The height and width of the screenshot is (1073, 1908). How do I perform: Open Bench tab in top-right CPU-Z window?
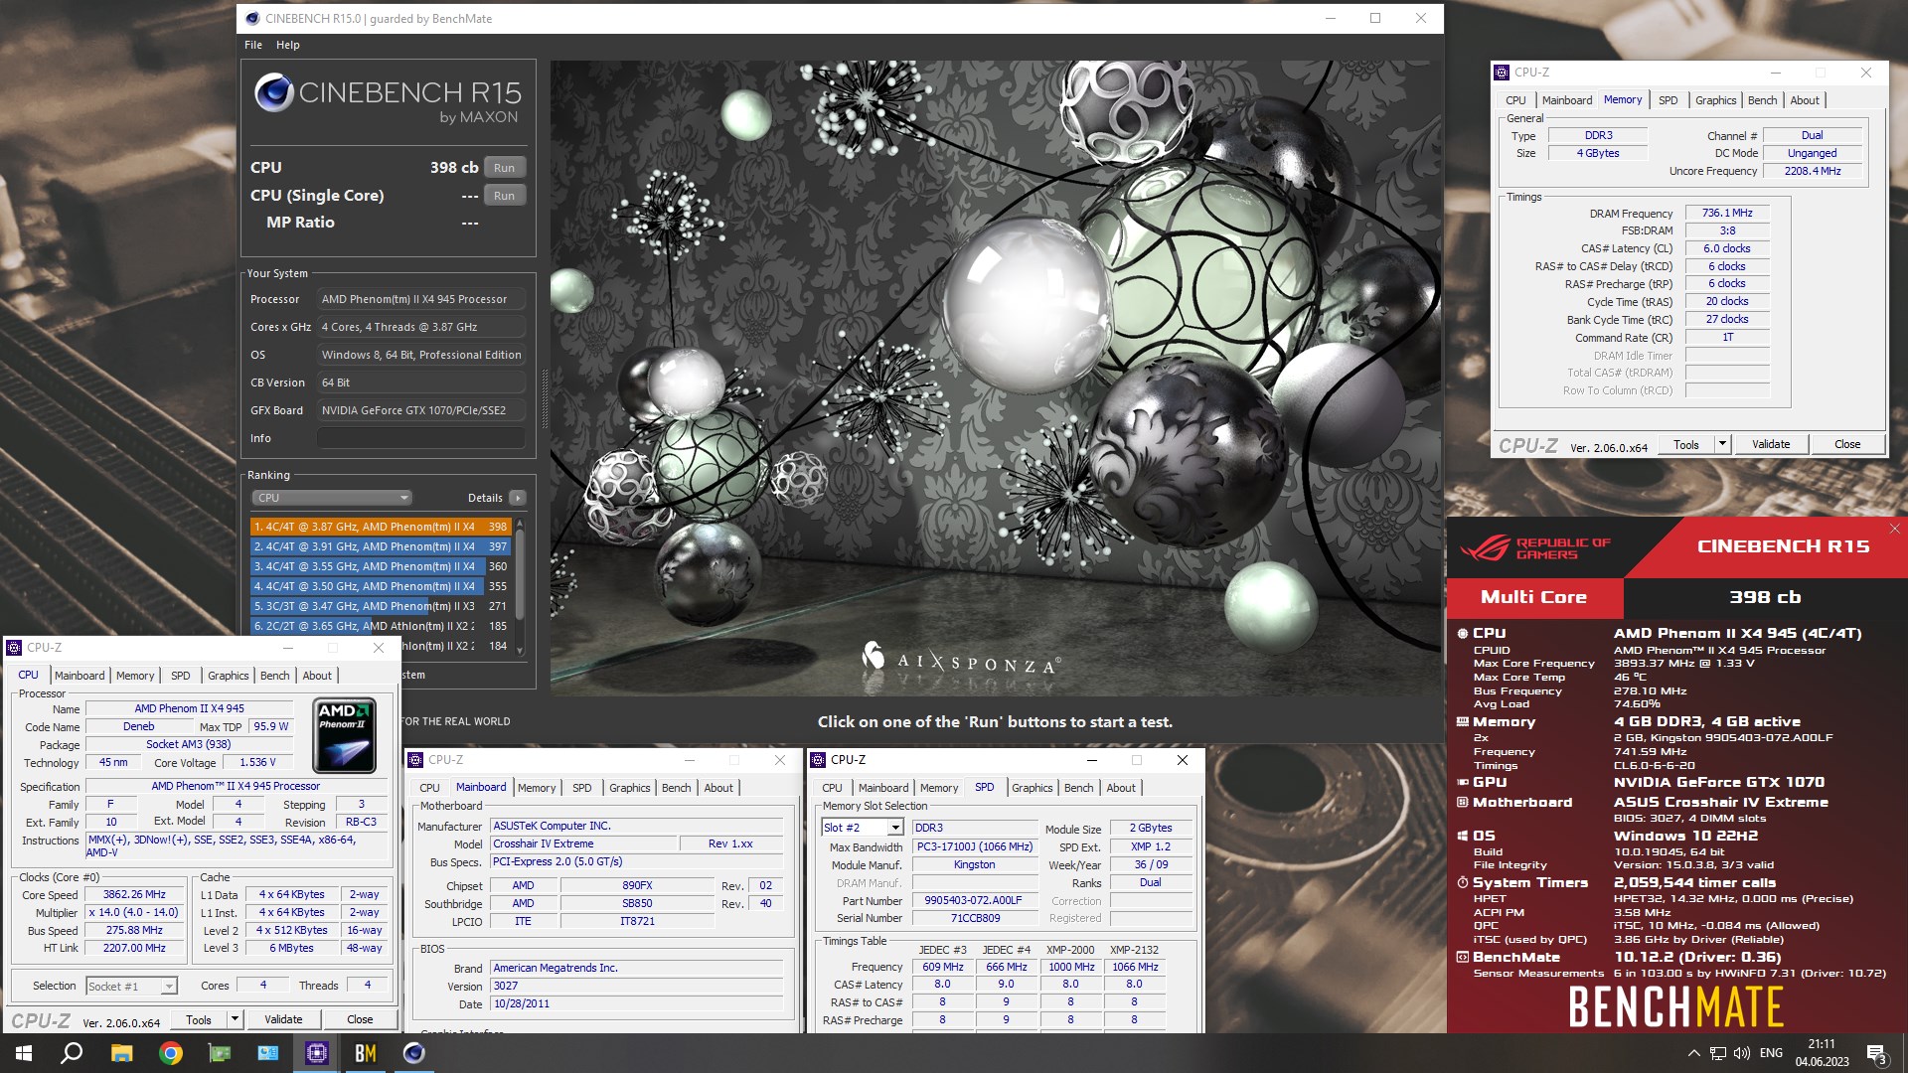click(x=1762, y=100)
